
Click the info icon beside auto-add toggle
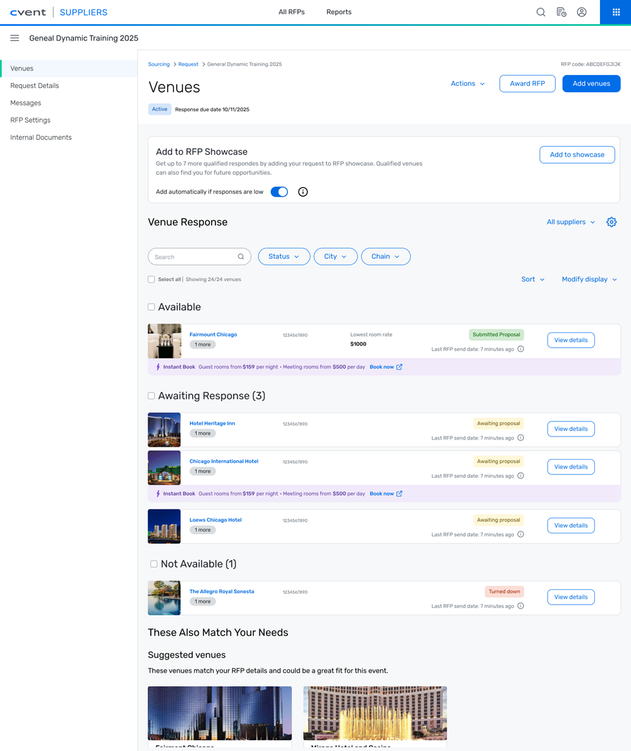[x=303, y=192]
